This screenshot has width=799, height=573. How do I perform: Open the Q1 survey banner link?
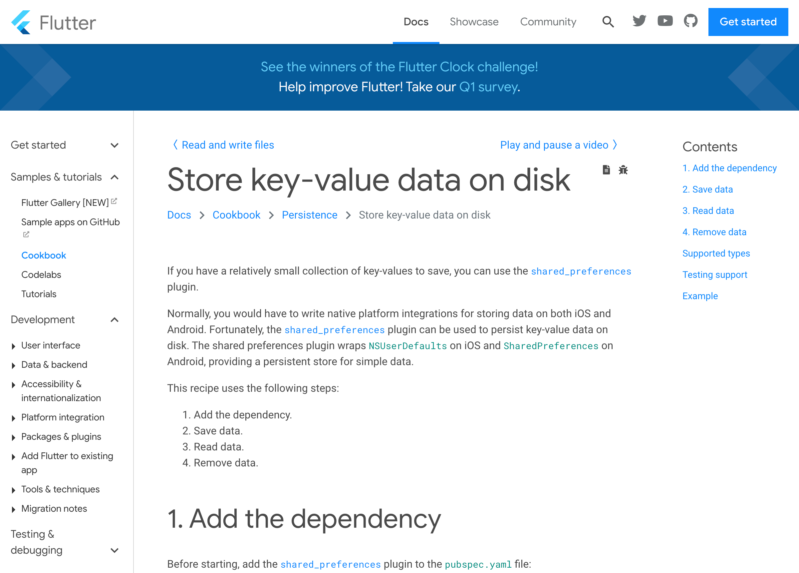pyautogui.click(x=488, y=87)
